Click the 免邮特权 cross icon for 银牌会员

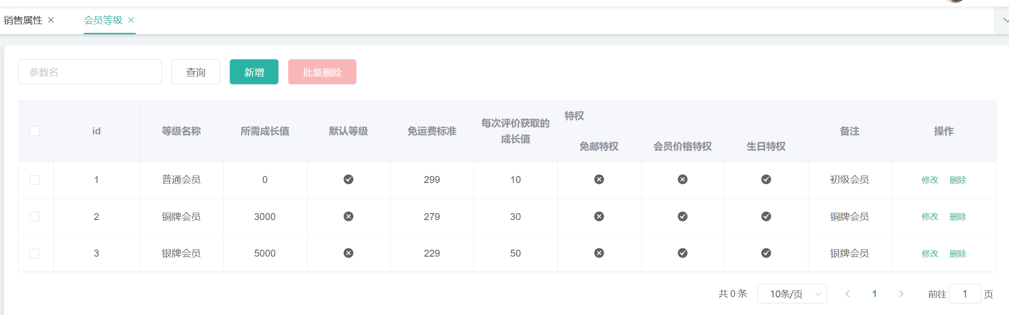click(x=599, y=253)
